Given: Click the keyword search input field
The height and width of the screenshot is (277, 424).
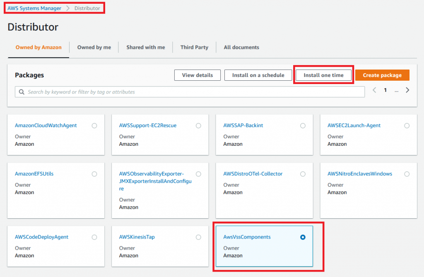Looking at the screenshot, I should click(x=166, y=92).
